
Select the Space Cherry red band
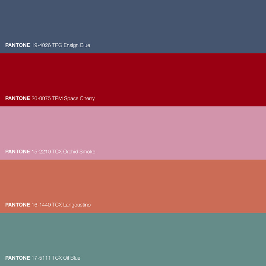click(x=133, y=80)
